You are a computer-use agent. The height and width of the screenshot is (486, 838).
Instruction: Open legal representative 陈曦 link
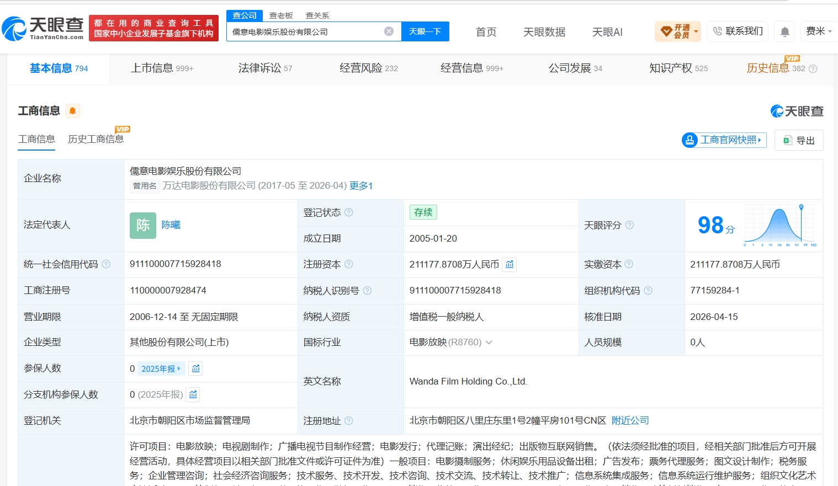tap(171, 225)
